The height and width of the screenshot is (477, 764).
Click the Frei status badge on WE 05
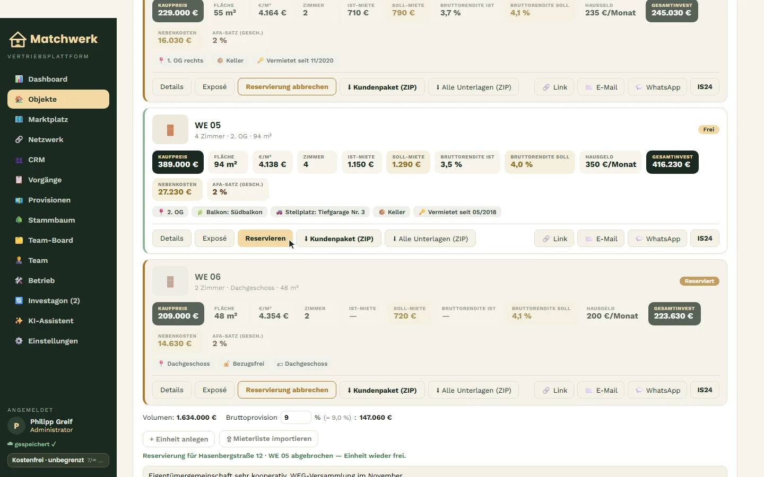708,129
